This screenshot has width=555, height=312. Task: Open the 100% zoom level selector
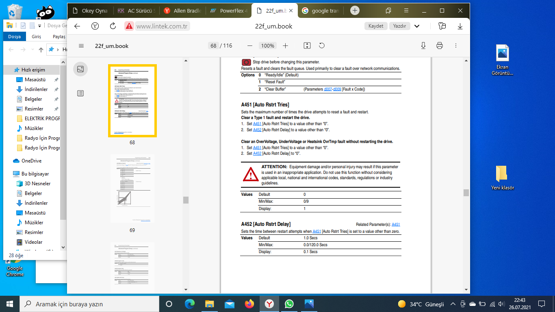[x=268, y=46]
